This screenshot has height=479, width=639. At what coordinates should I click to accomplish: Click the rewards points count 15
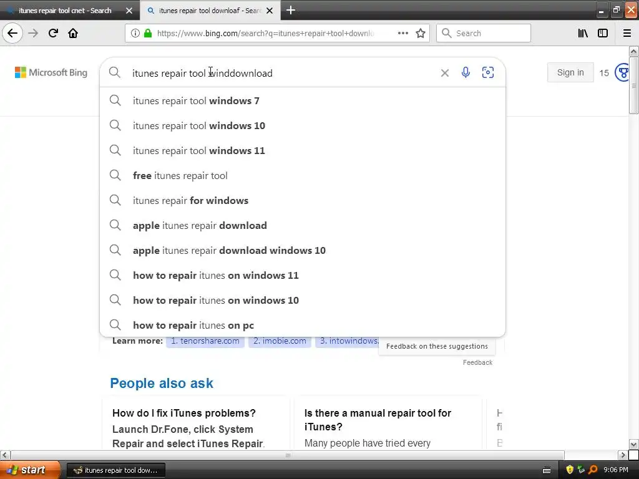coord(604,73)
